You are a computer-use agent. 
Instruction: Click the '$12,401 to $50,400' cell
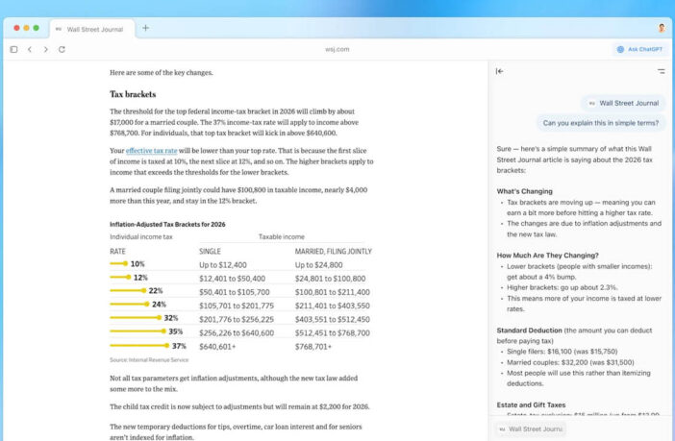233,279
